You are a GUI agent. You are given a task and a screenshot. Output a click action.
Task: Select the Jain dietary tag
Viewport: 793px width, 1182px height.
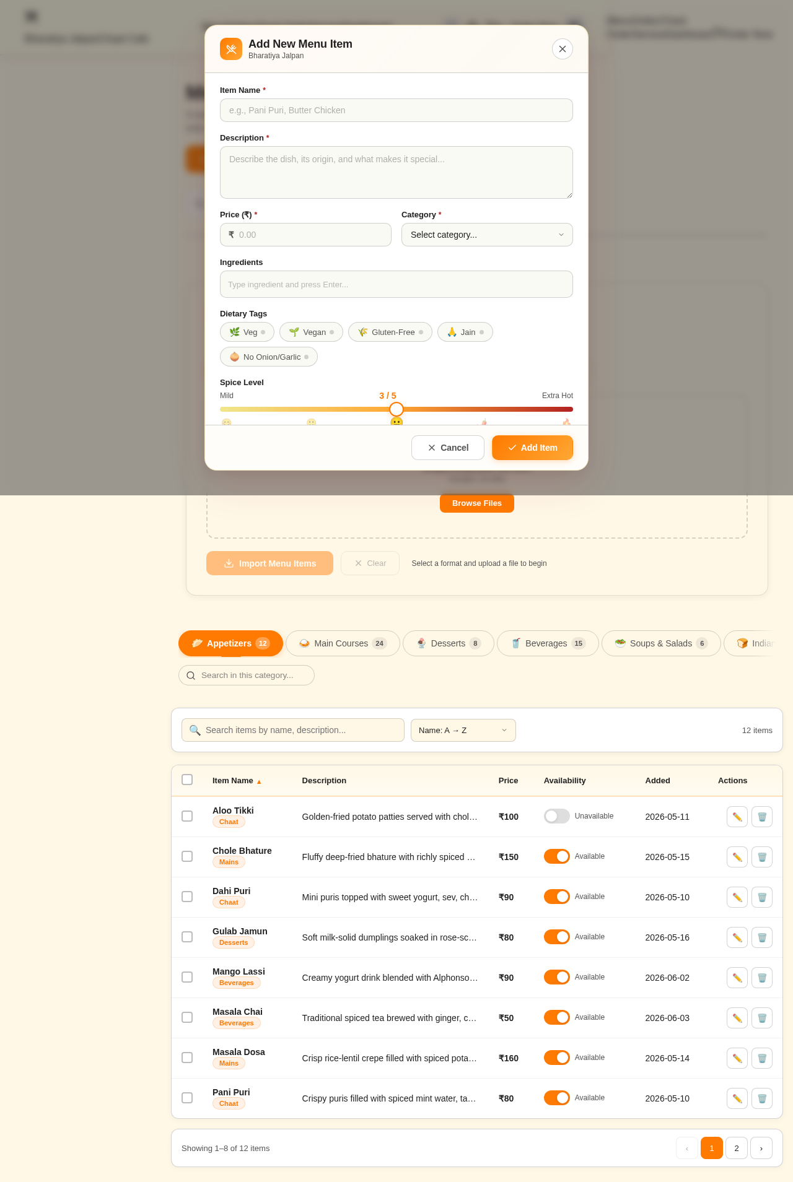465,332
